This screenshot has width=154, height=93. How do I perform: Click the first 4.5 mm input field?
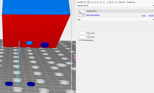click(84, 33)
